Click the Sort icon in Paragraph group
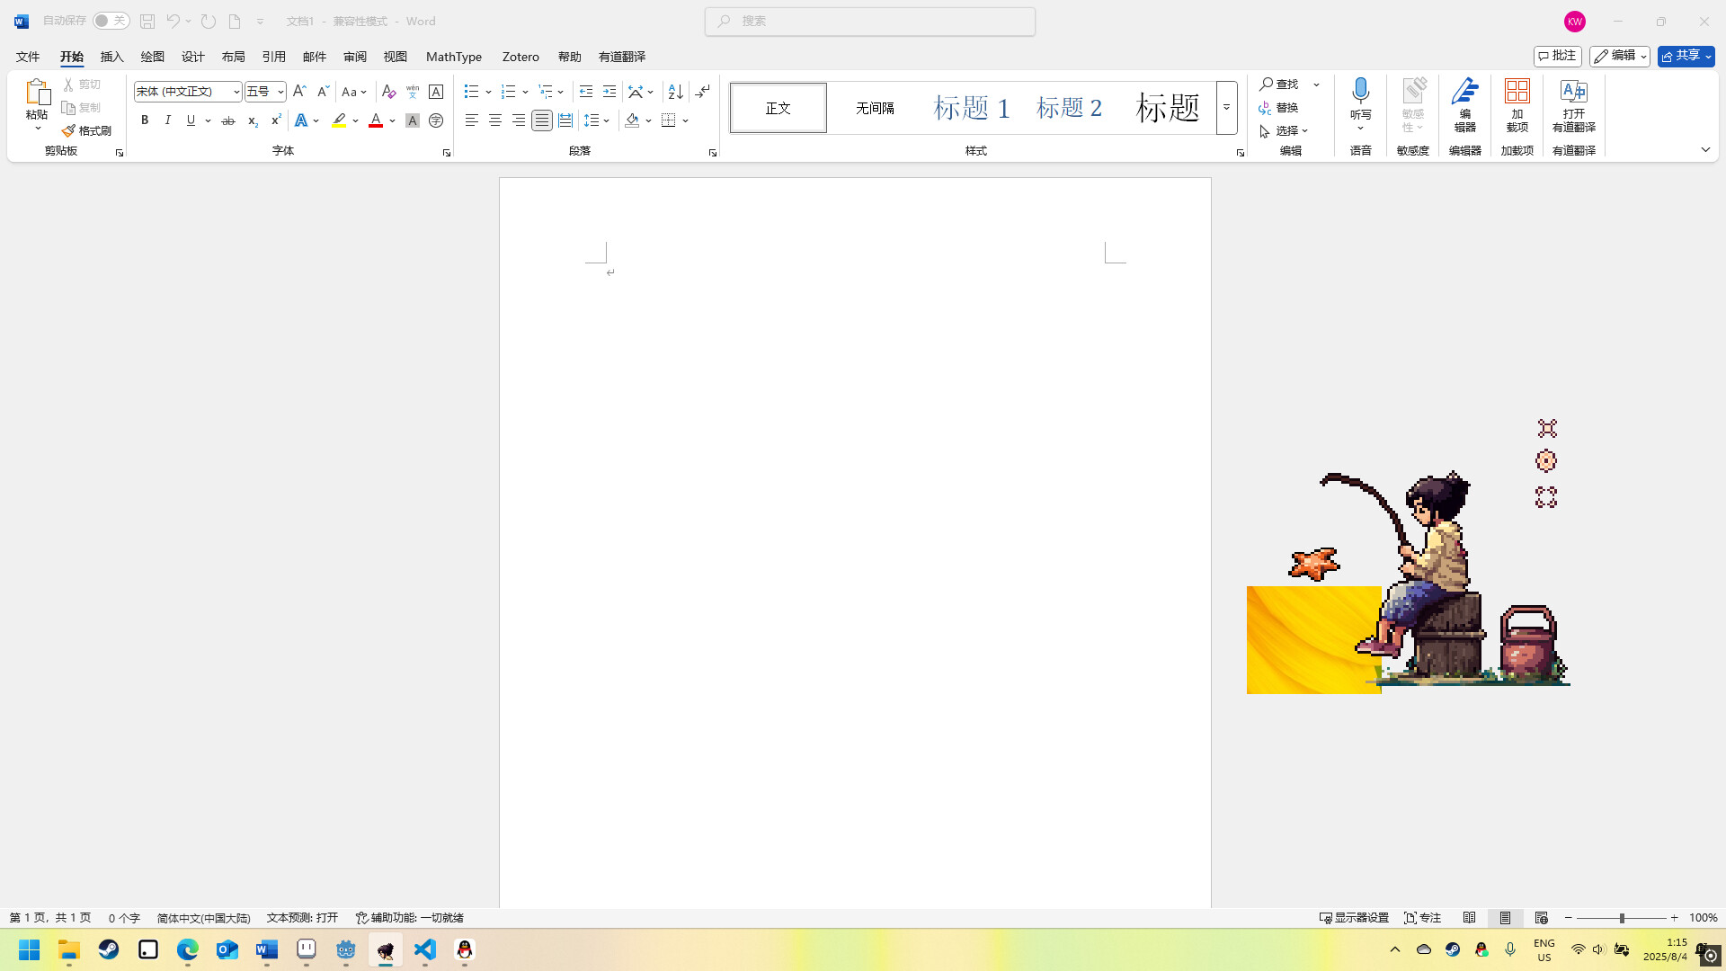Screen dimensions: 1726x971 point(674,92)
